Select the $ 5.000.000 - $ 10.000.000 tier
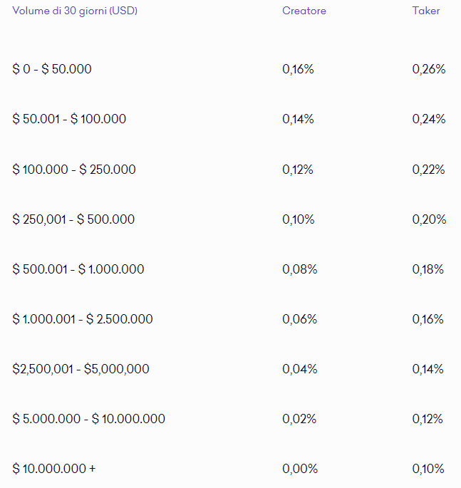The width and height of the screenshot is (461, 488). click(x=89, y=419)
